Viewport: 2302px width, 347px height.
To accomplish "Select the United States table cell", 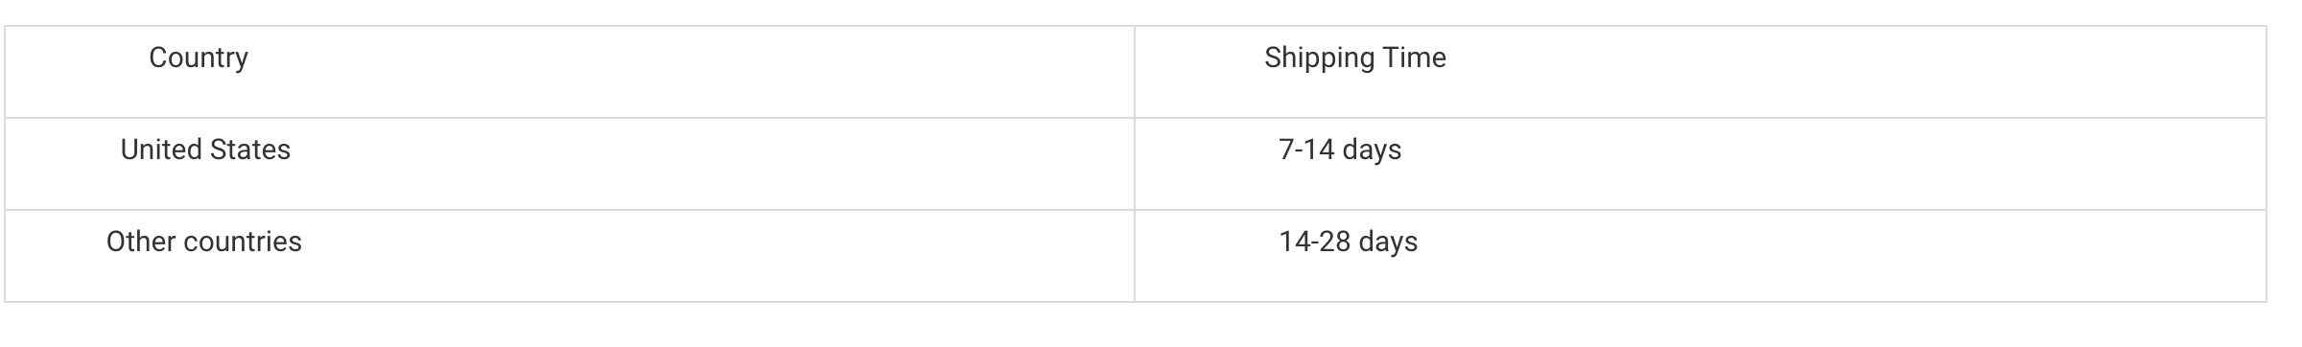I will [570, 164].
